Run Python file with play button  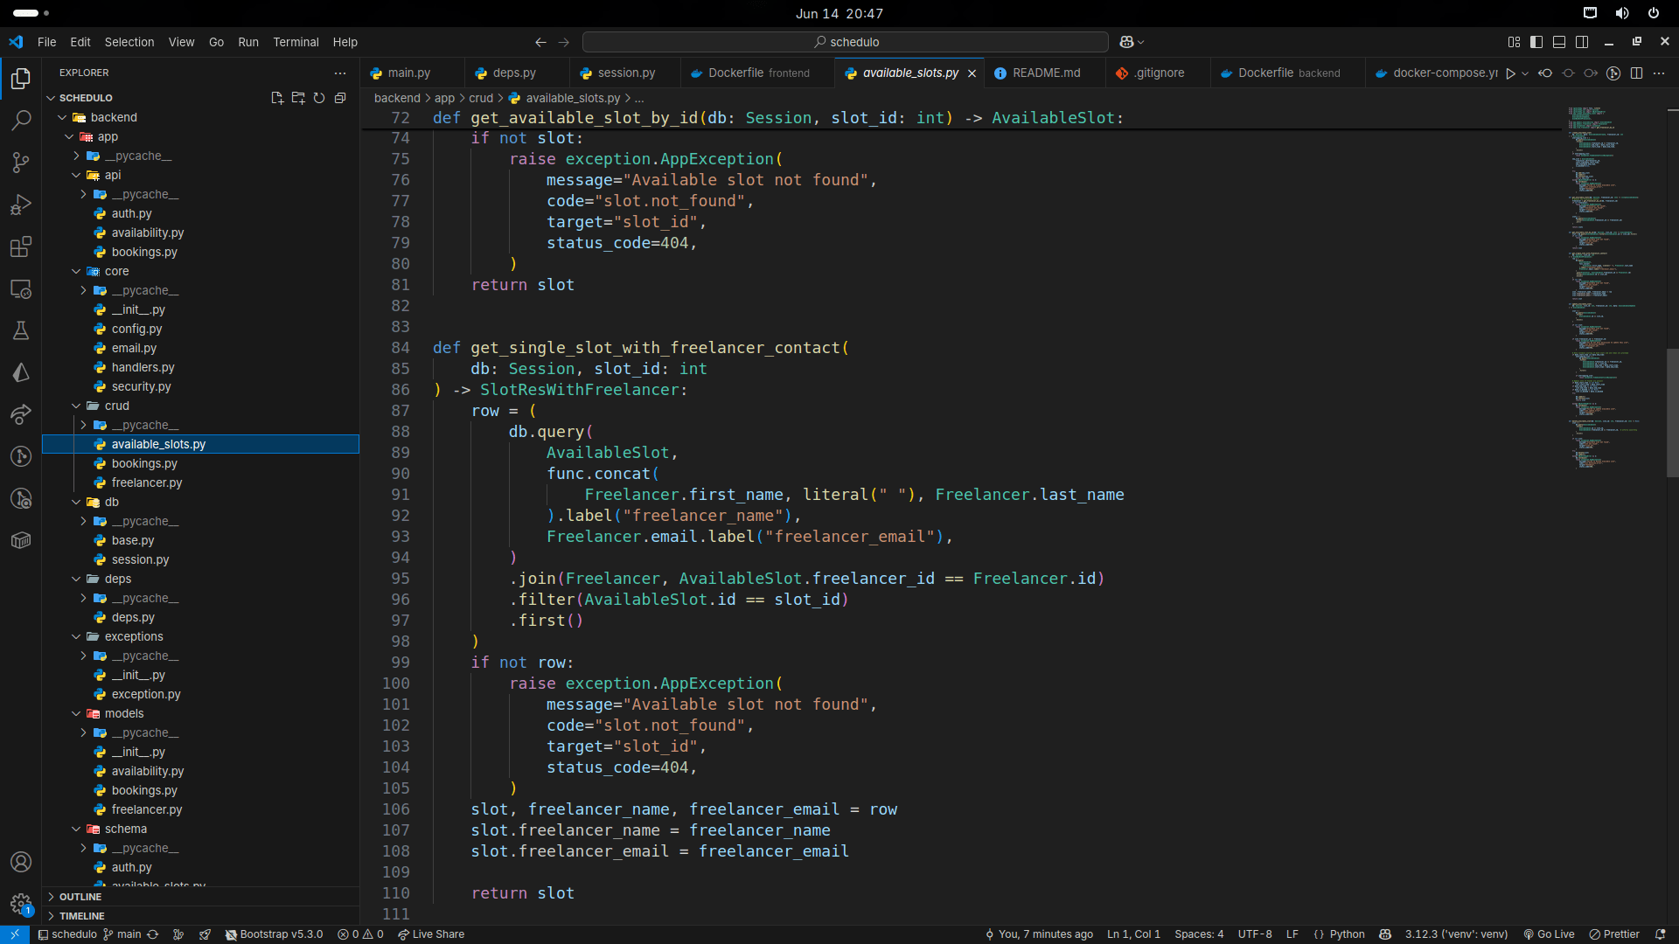pos(1510,73)
